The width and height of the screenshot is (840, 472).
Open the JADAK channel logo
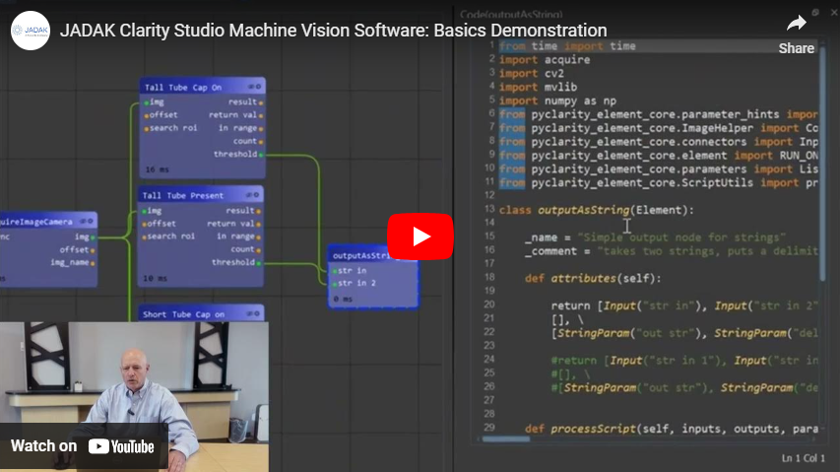(x=31, y=31)
